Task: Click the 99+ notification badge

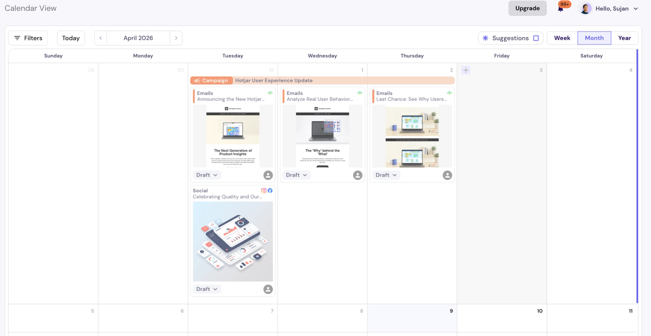Action: [565, 4]
